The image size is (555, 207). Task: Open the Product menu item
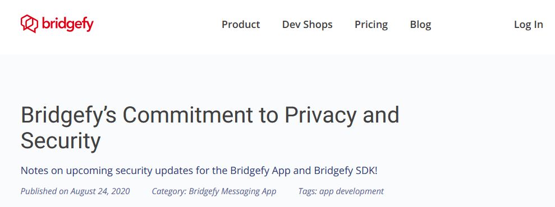[241, 24]
